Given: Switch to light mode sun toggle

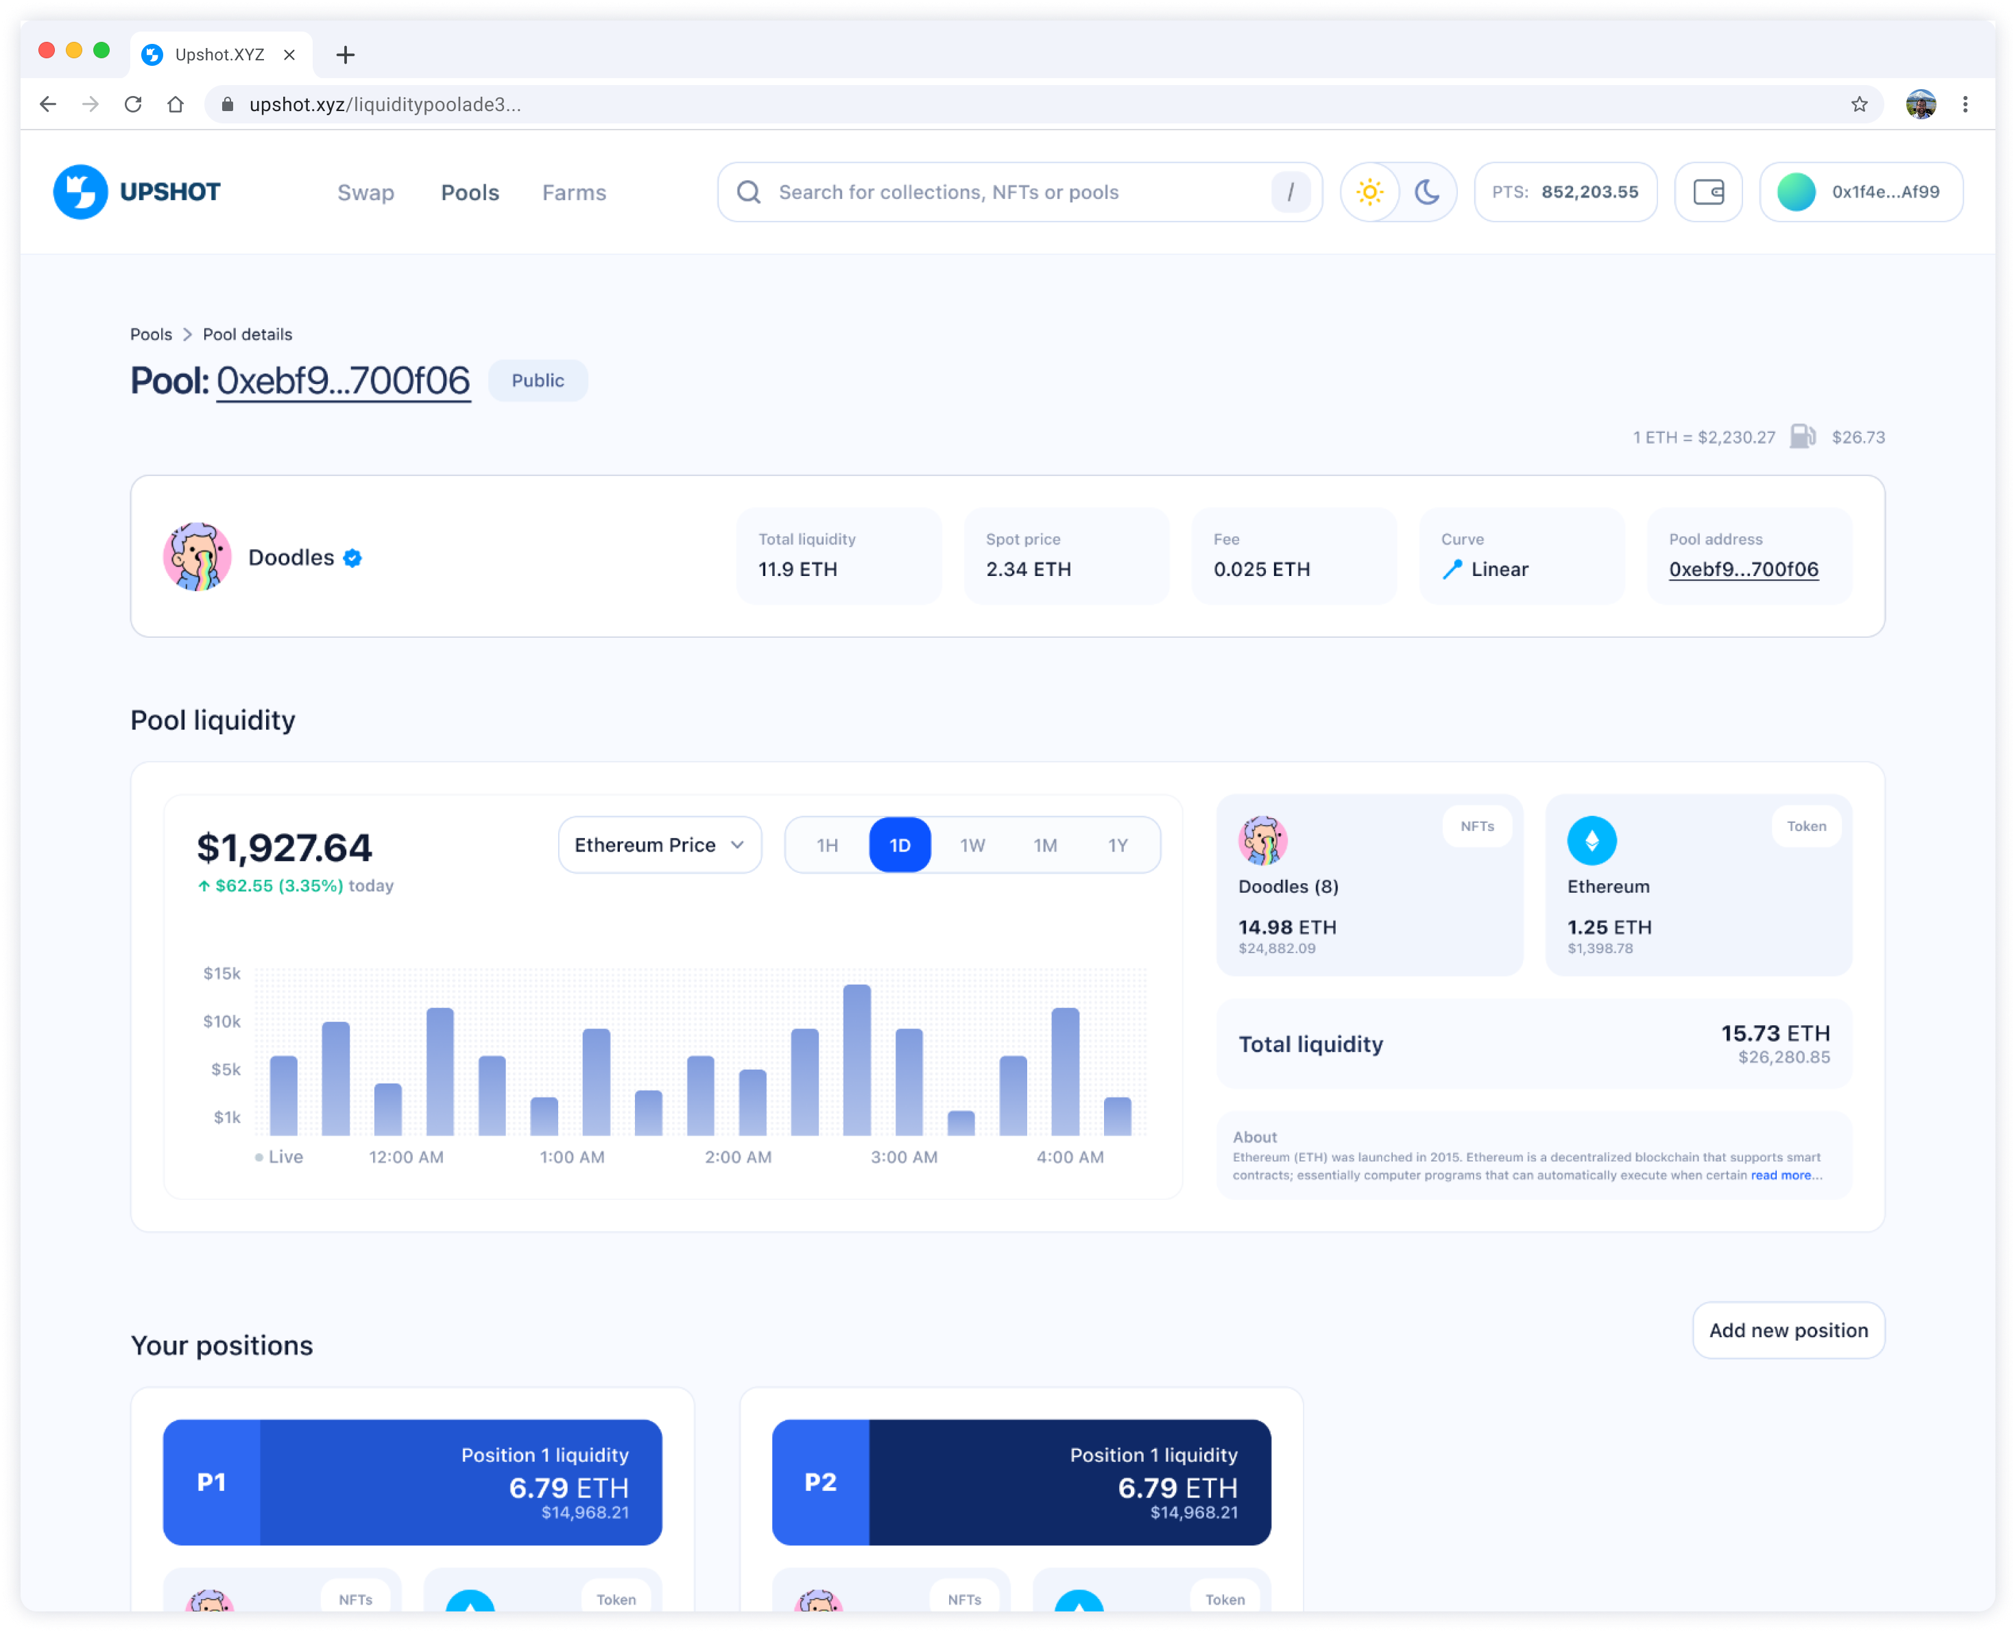Looking at the screenshot, I should coord(1369,192).
